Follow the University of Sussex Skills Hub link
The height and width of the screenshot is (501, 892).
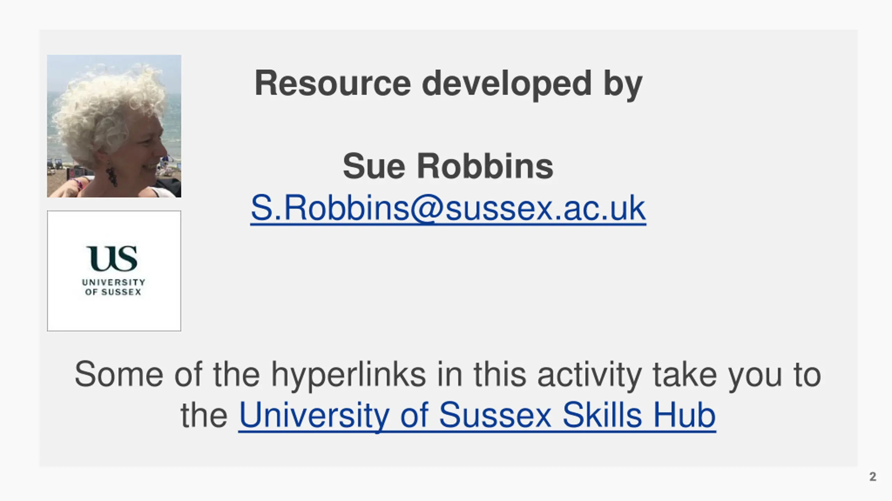pyautogui.click(x=477, y=415)
